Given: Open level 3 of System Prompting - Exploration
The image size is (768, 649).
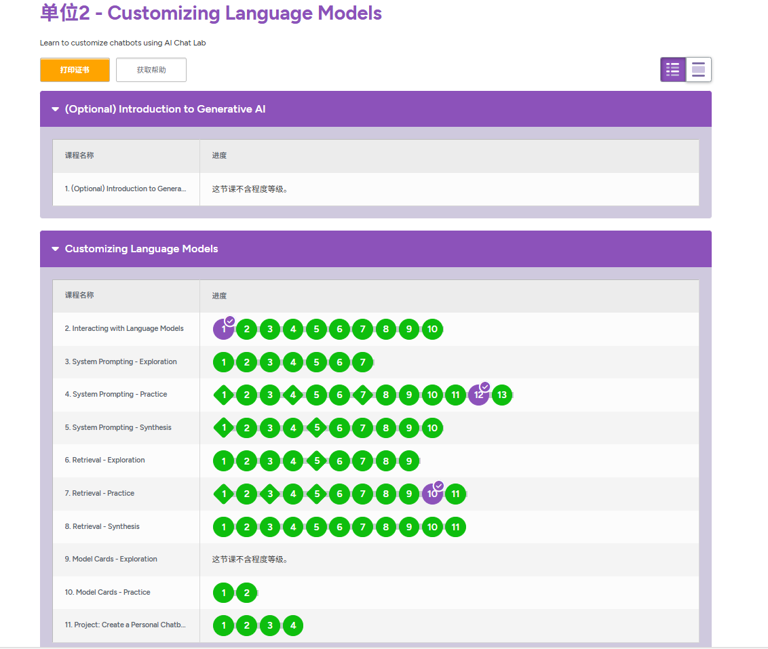Looking at the screenshot, I should tap(270, 362).
